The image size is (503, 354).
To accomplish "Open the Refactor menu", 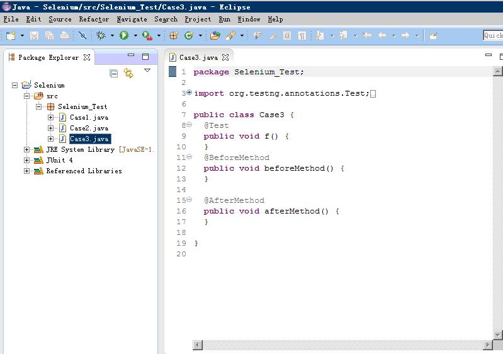I will click(94, 19).
